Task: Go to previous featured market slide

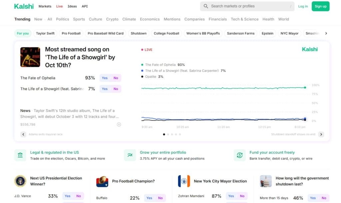Action: coord(23,134)
